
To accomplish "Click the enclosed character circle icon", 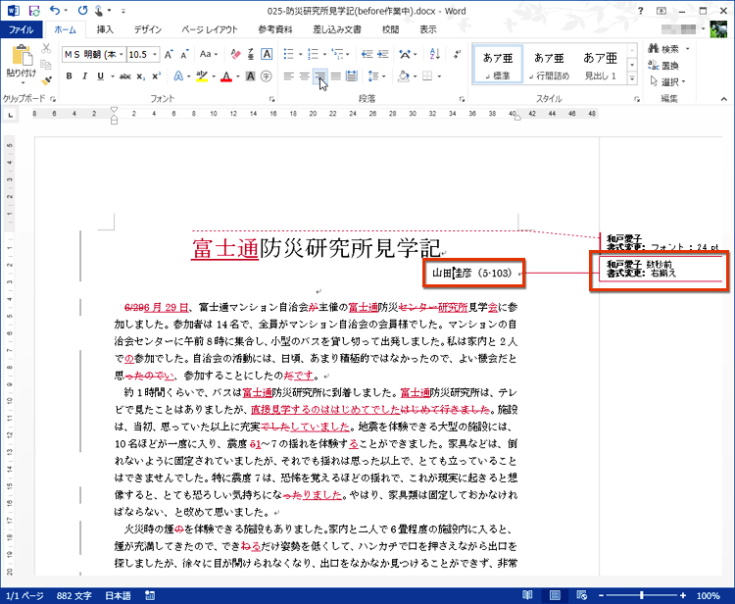I will pyautogui.click(x=267, y=75).
